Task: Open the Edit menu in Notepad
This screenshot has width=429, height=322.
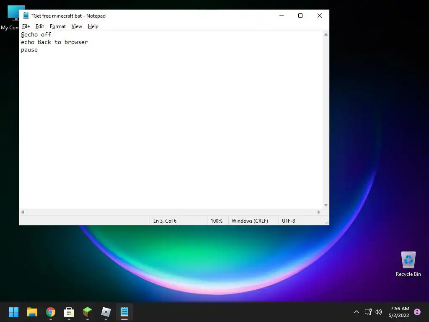Action: tap(40, 26)
